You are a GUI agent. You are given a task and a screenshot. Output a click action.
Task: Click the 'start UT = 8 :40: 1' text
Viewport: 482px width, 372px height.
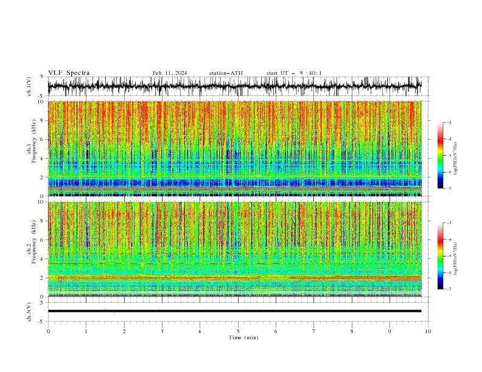(x=294, y=73)
